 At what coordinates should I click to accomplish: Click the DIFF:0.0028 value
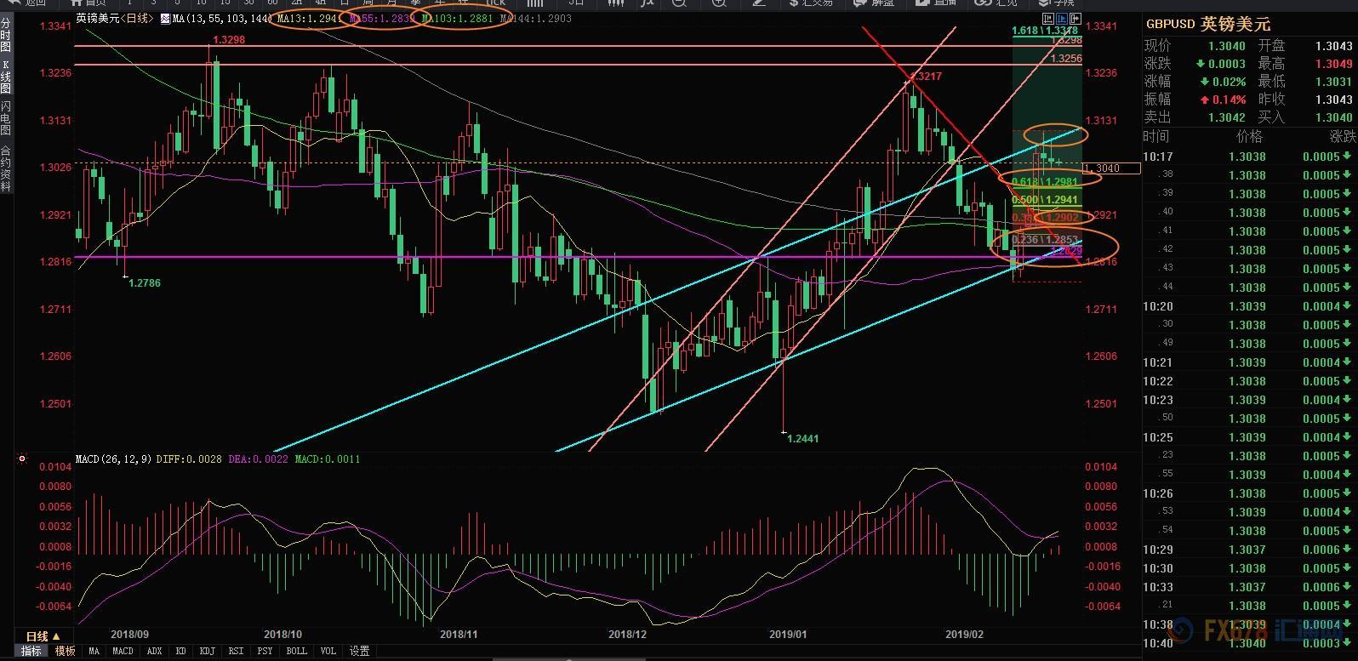pos(189,459)
